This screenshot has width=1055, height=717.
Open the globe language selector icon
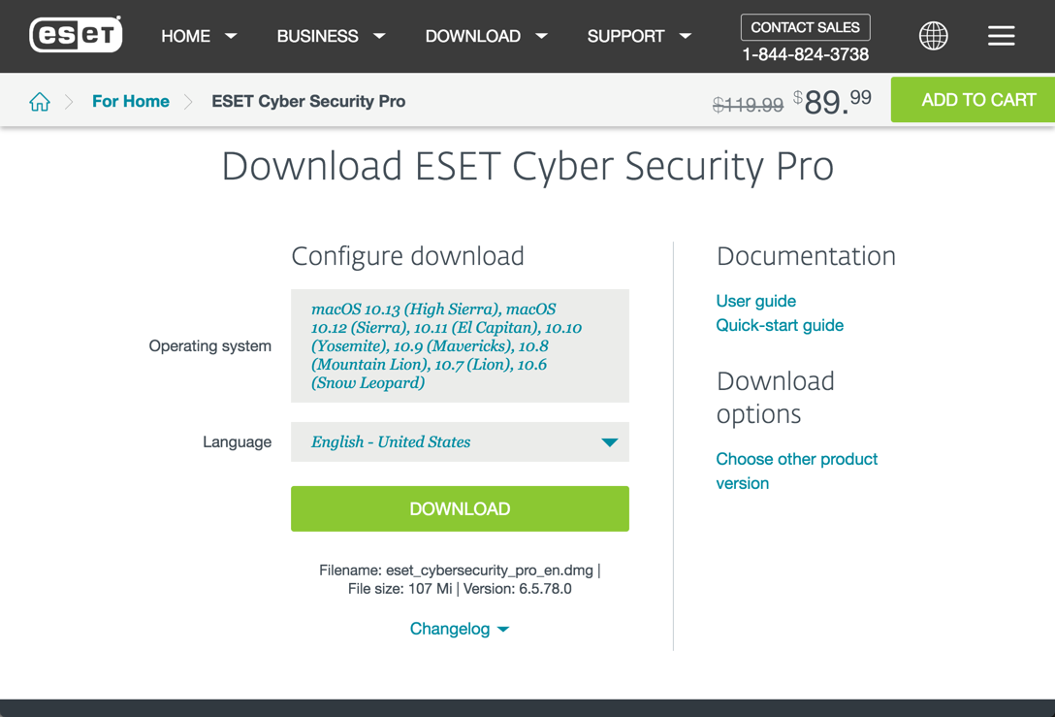click(933, 36)
